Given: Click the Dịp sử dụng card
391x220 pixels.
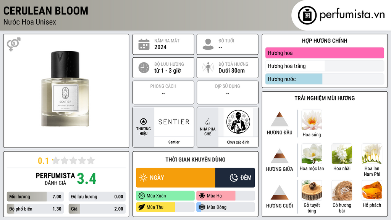Looking at the screenshot, I should click(x=228, y=92).
